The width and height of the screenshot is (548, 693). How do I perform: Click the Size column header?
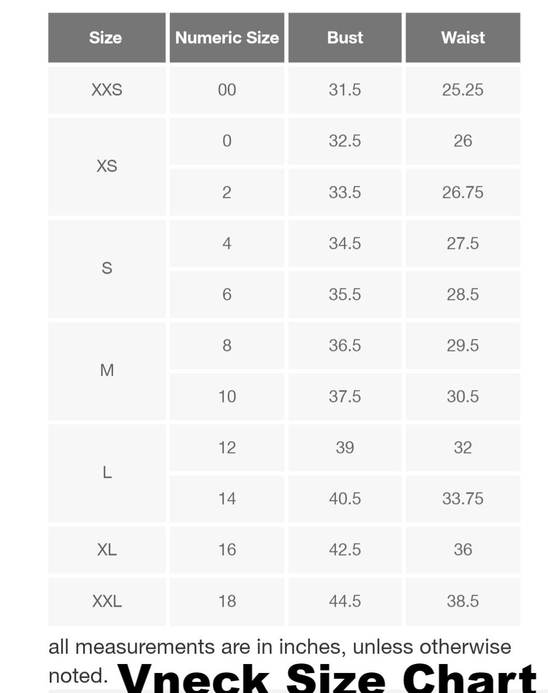click(x=106, y=38)
